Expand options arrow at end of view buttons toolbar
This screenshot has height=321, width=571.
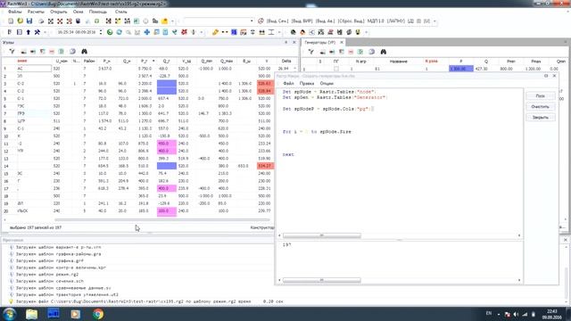coord(434,21)
